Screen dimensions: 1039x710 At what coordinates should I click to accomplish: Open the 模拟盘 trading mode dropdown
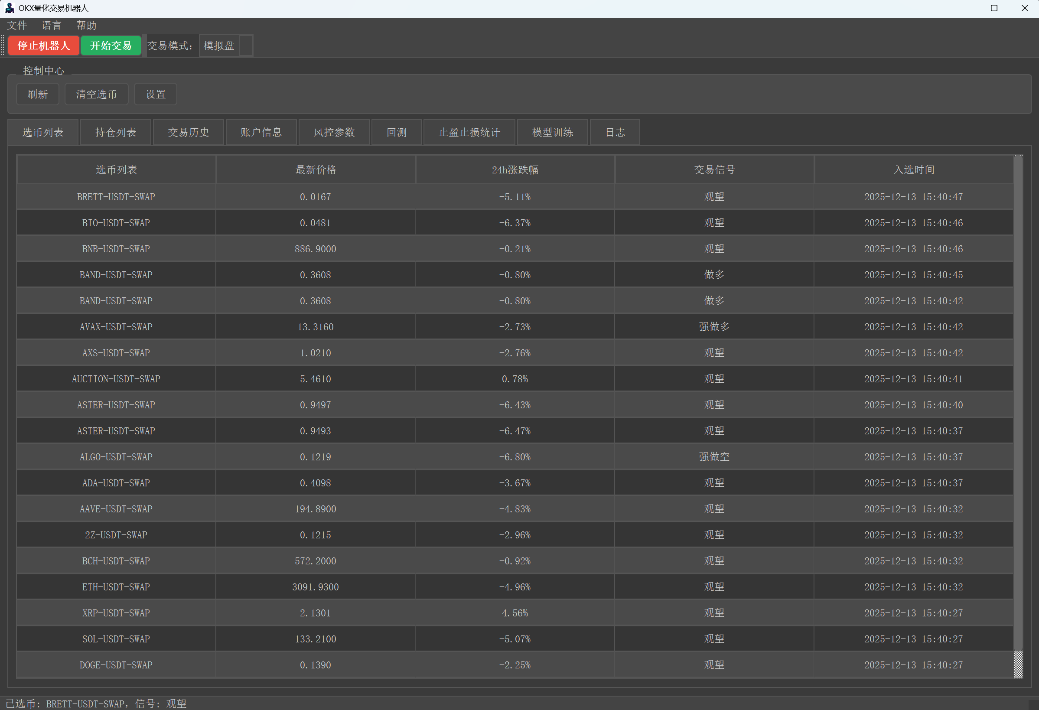point(219,46)
